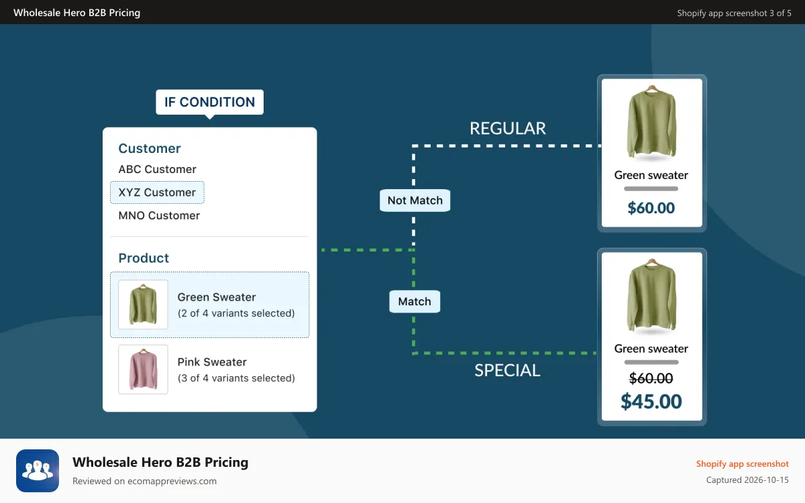Click 'Green sweater' title on special card
Viewport: 805px width, 503px height.
(x=651, y=349)
